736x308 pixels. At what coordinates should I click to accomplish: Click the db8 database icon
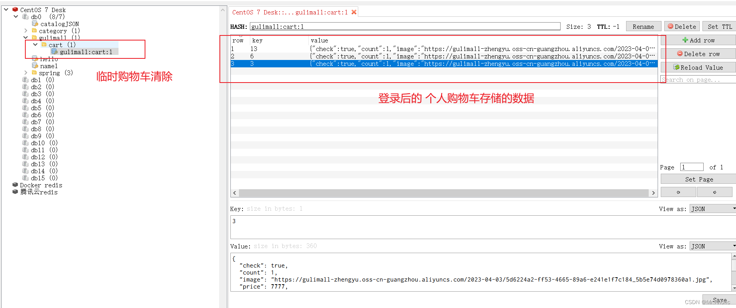click(x=25, y=129)
